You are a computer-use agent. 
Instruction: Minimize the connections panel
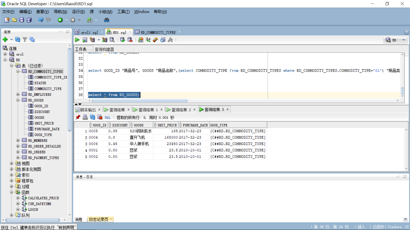coord(68,32)
